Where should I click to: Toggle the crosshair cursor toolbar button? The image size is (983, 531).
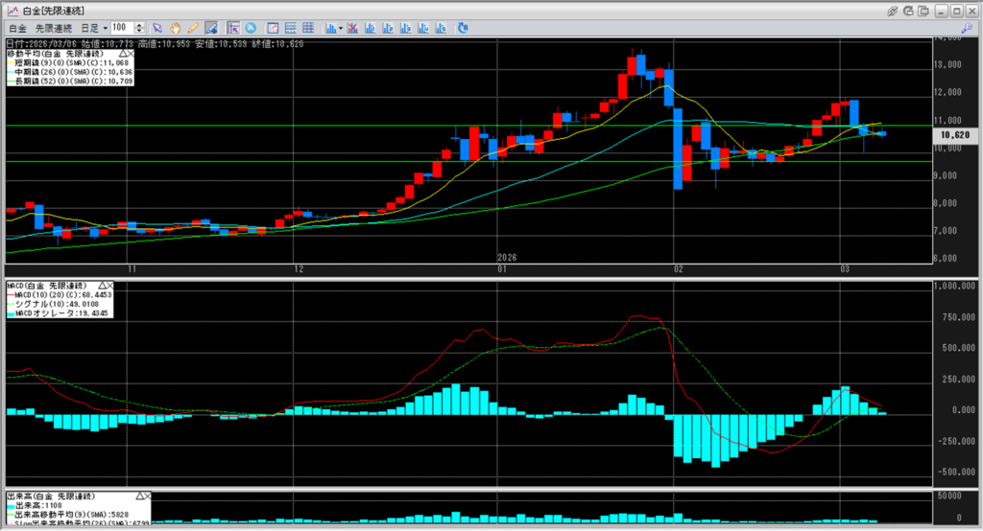tap(233, 28)
